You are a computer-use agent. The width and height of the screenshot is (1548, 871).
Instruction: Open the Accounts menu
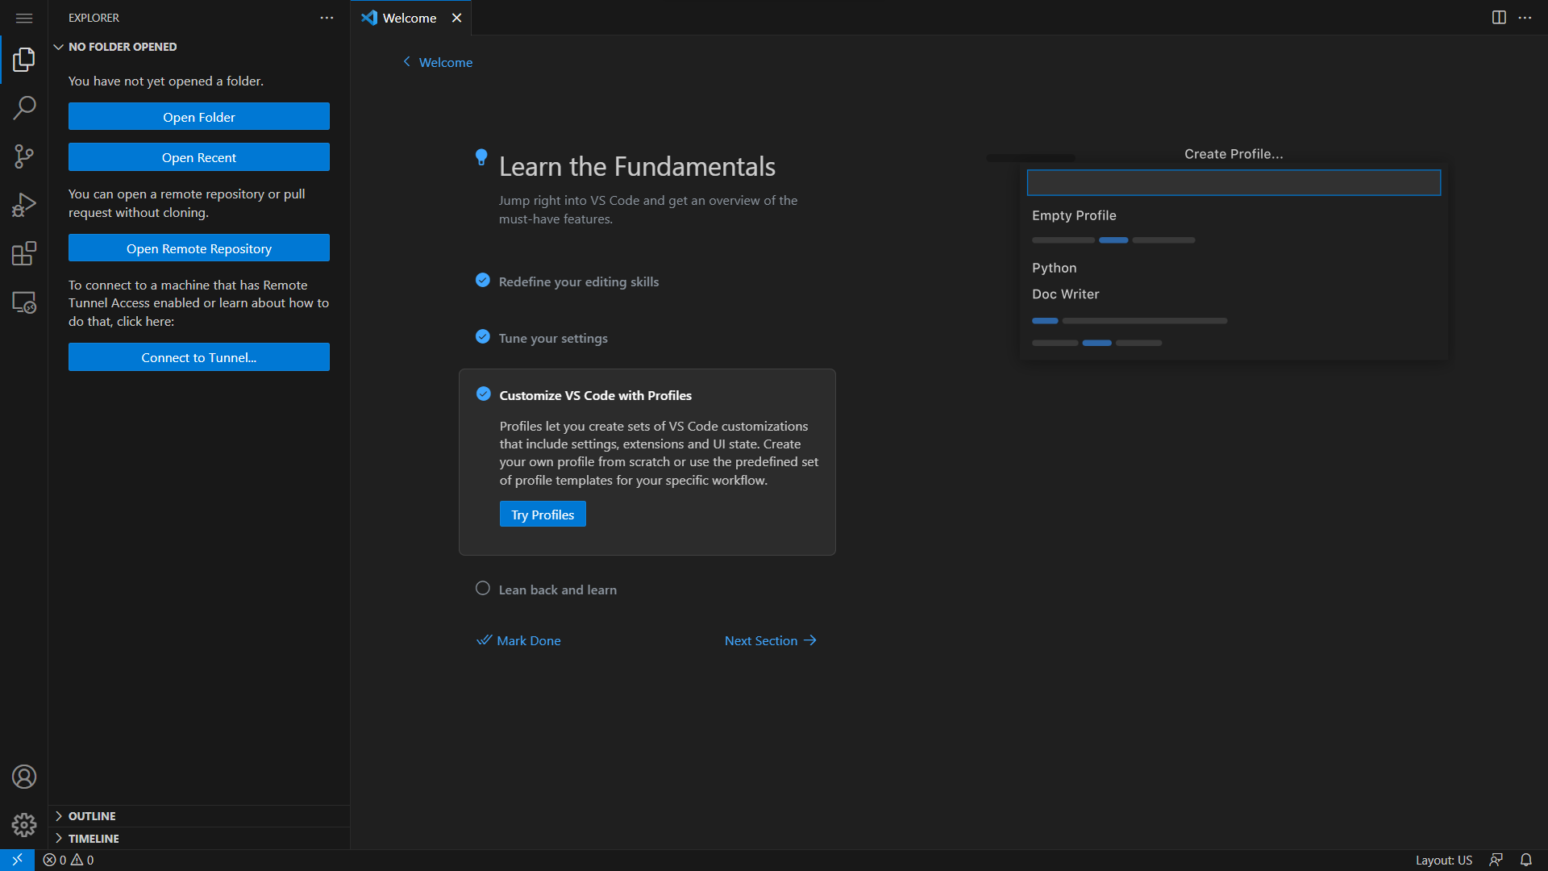pos(24,776)
